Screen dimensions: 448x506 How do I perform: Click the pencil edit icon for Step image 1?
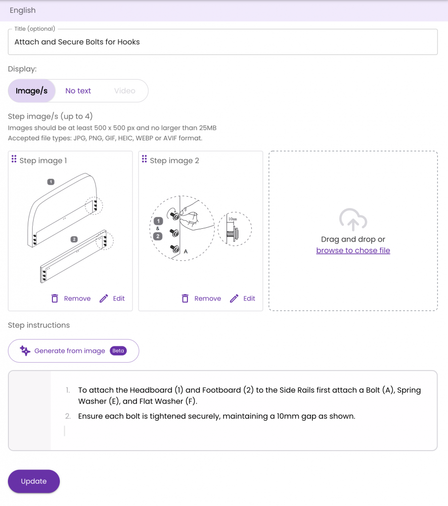click(104, 298)
